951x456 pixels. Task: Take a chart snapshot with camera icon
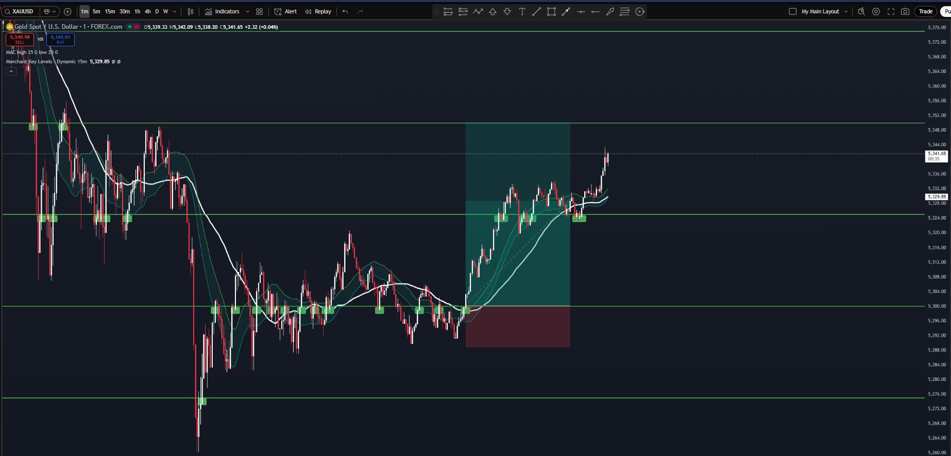[x=905, y=11]
